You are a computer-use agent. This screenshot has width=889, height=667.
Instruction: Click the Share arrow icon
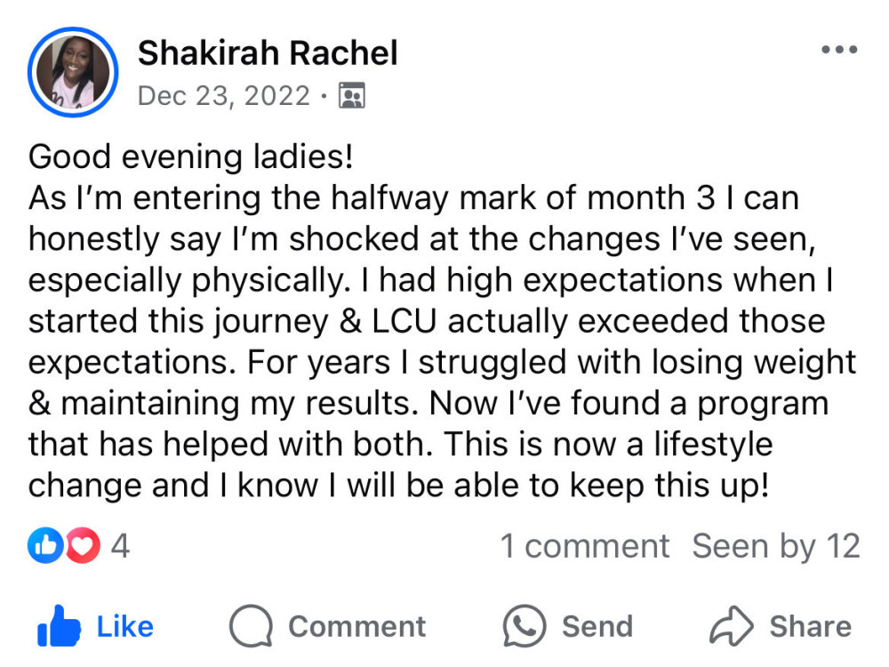(732, 626)
